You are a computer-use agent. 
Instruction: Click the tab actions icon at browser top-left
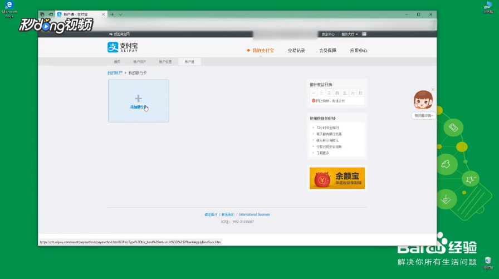pyautogui.click(x=42, y=14)
